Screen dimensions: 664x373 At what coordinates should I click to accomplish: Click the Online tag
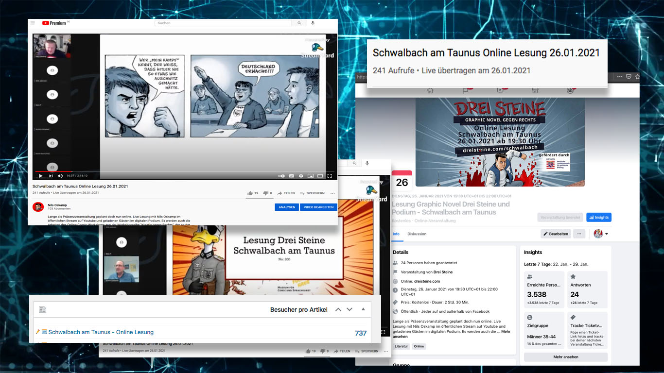coord(419,346)
